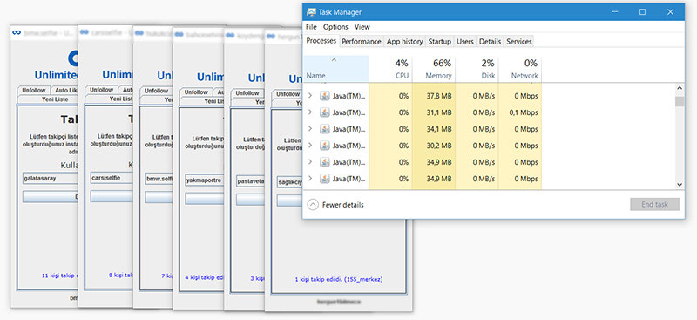Viewport: 697px width, 320px height.
Task: Switch to the Details tab
Action: 490,41
